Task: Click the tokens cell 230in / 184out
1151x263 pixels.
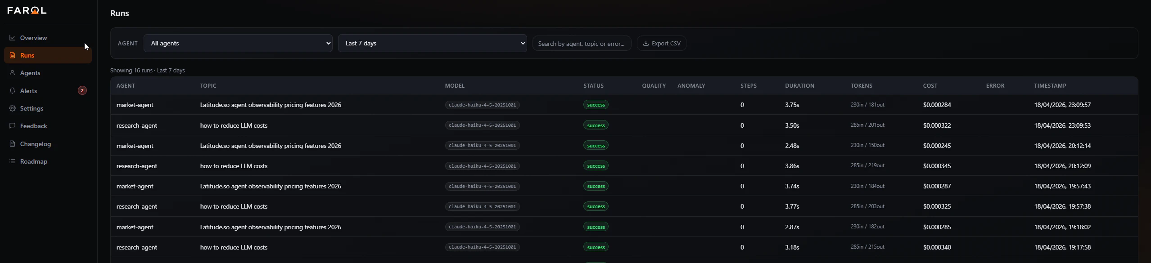Action: tap(867, 186)
